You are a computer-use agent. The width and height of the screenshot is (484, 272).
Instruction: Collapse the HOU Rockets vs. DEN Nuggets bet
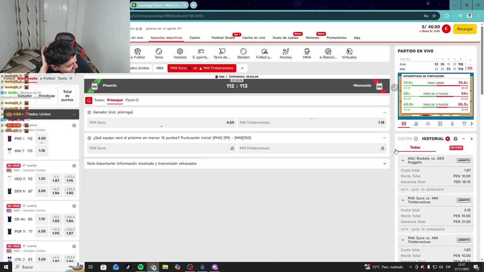tap(403, 160)
